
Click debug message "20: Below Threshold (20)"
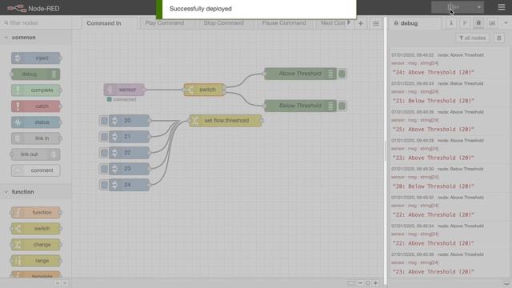point(433,186)
